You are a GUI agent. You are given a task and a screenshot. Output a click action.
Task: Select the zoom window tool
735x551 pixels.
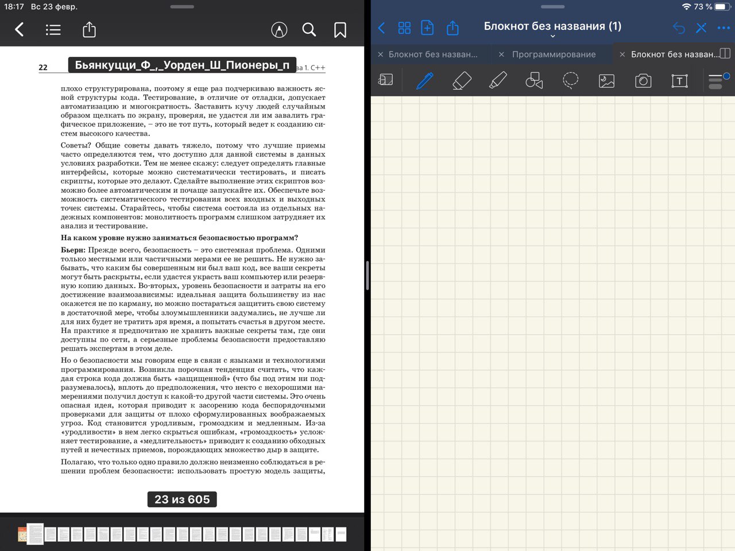(x=386, y=80)
